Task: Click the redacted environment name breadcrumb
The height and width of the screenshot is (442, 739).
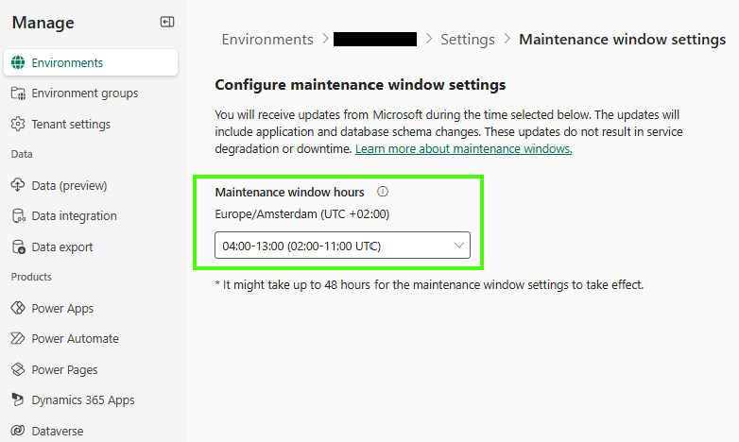Action: tap(375, 40)
